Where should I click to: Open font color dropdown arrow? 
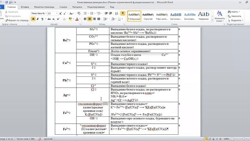[80, 19]
